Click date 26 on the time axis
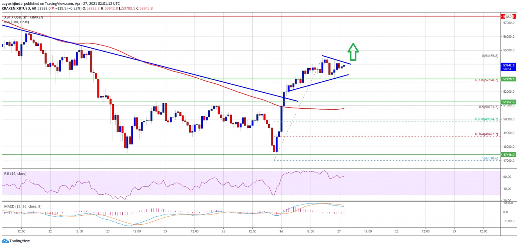The image size is (519, 246). point(281,232)
